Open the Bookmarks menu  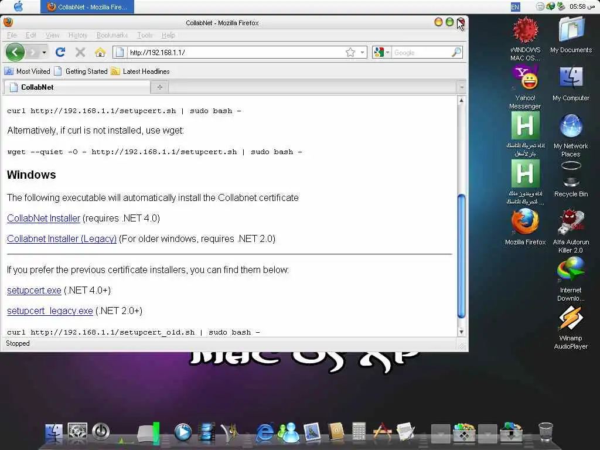pyautogui.click(x=112, y=35)
